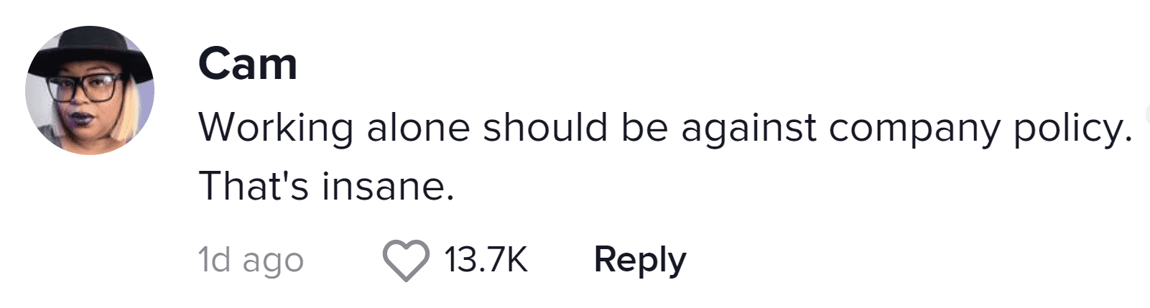1150x308 pixels.
Task: Click the username Cam
Action: [247, 65]
